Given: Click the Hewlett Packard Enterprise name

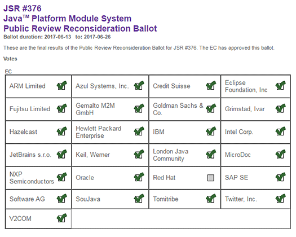Looking at the screenshot, I should [98, 132].
